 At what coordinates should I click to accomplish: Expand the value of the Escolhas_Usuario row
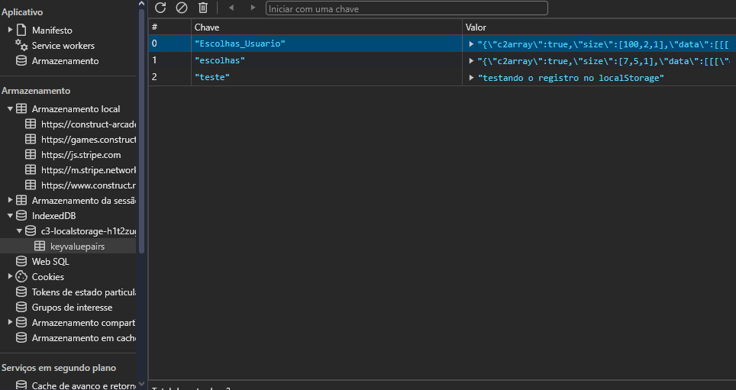pyautogui.click(x=471, y=44)
